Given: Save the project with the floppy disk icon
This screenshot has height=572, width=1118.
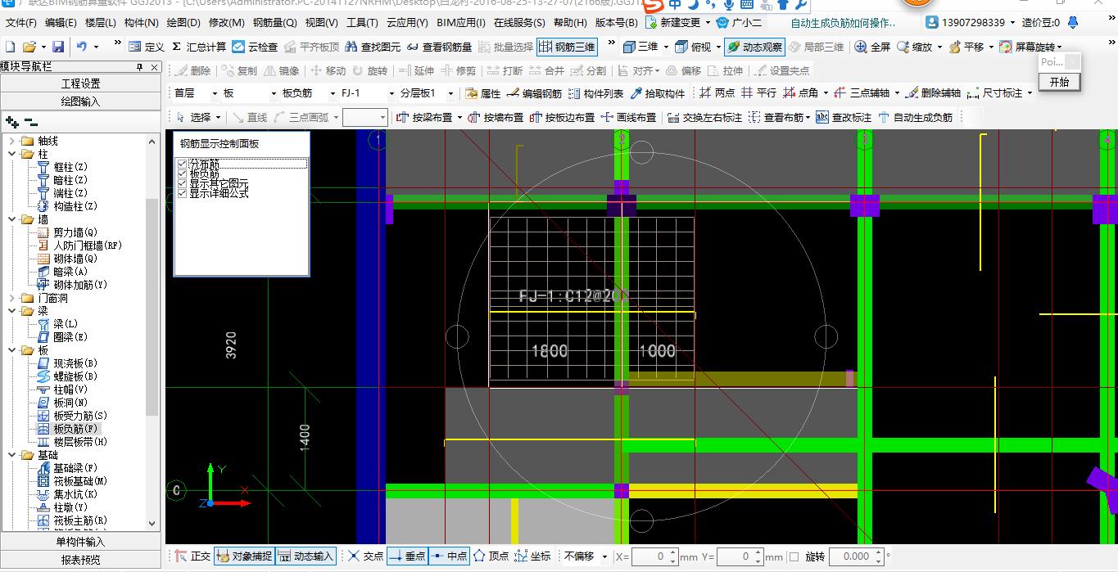Looking at the screenshot, I should pos(58,47).
